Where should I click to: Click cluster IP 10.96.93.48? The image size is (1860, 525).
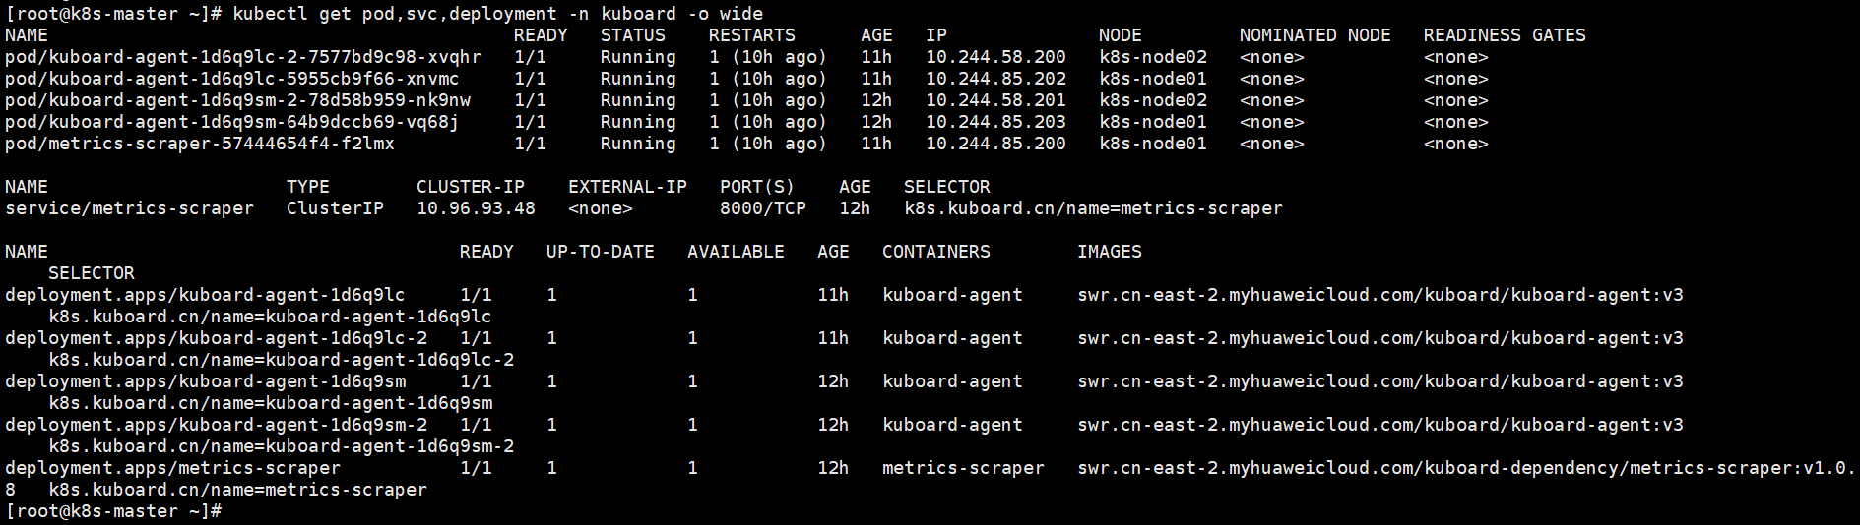tap(476, 208)
